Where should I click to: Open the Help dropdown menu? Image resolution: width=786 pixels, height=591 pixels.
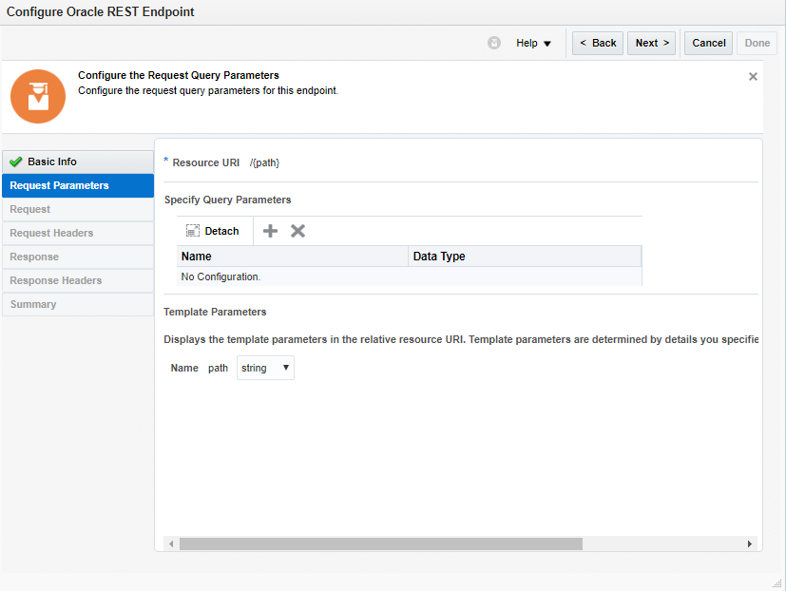533,43
